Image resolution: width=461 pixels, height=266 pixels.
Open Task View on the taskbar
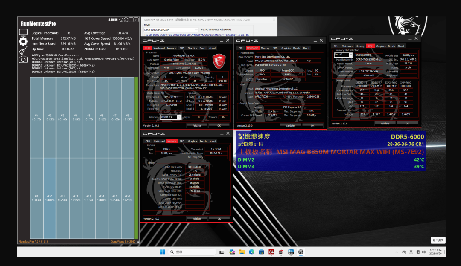[x=222, y=252]
